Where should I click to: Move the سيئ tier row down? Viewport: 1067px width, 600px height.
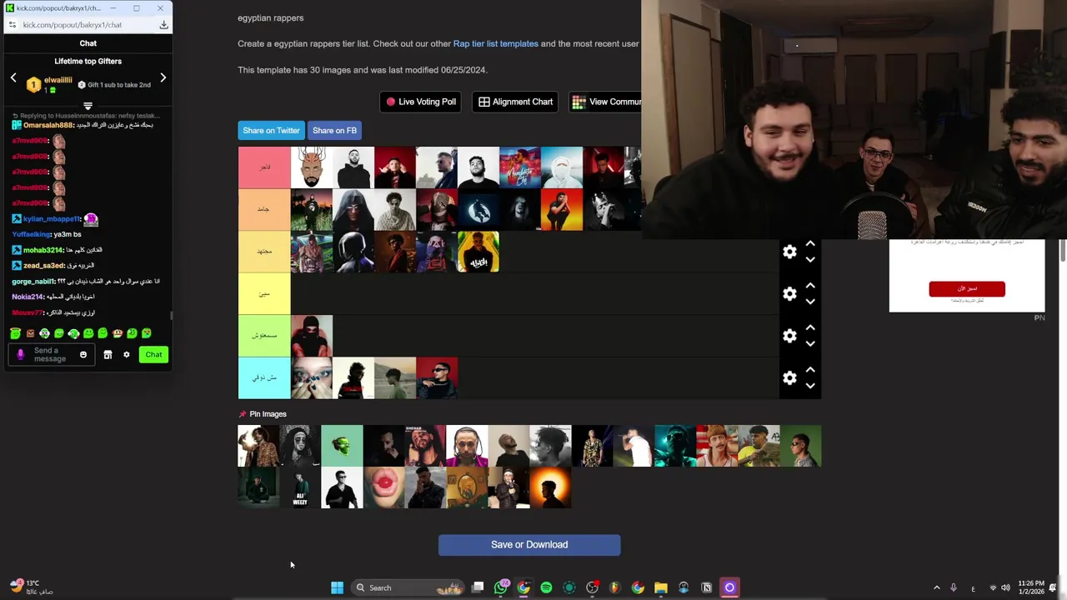click(810, 302)
